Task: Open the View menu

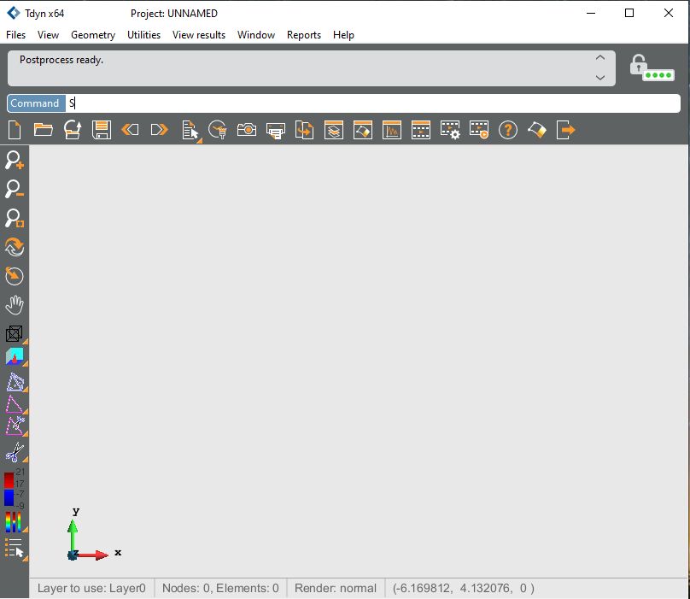Action: 48,35
